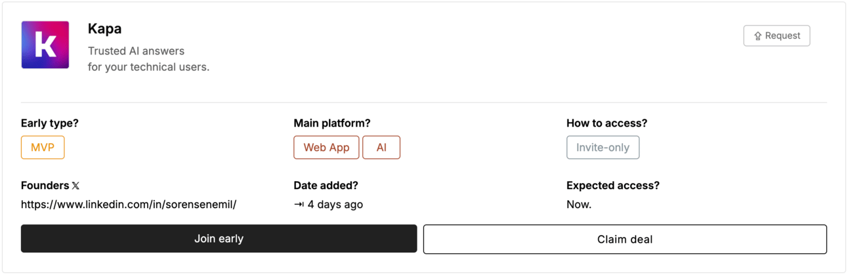Click the arrow icon before 4 days ago

point(299,205)
